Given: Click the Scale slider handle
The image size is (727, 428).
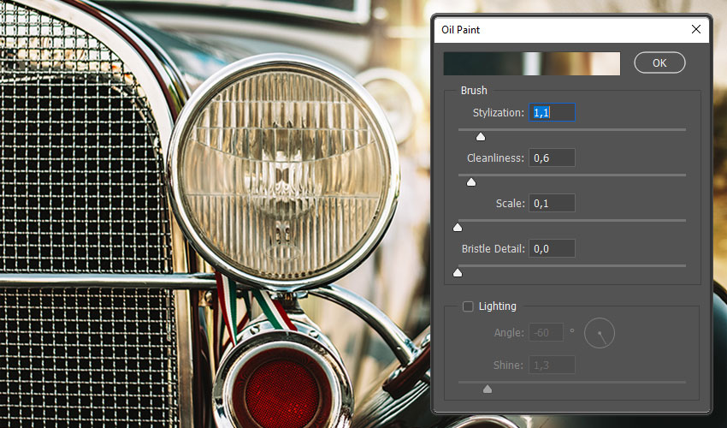Looking at the screenshot, I should click(458, 227).
